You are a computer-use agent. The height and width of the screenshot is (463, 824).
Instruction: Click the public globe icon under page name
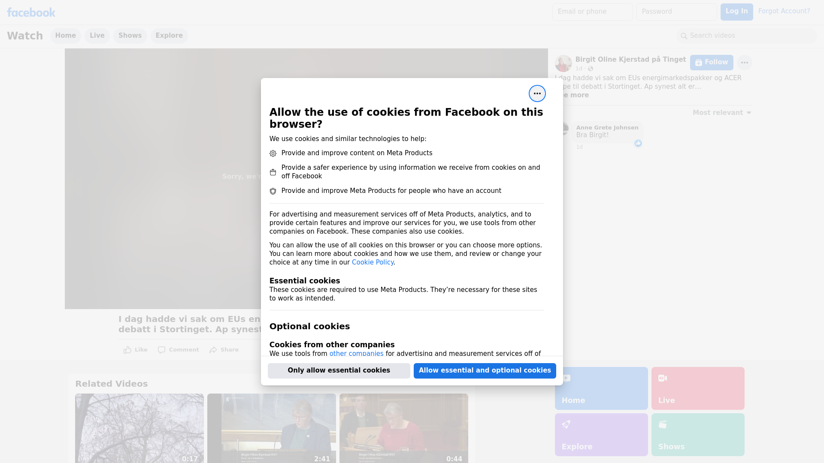pos(591,69)
